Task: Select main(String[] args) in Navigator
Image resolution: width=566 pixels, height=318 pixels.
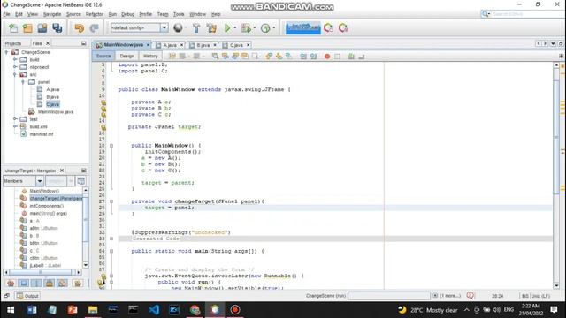Action: (x=48, y=214)
